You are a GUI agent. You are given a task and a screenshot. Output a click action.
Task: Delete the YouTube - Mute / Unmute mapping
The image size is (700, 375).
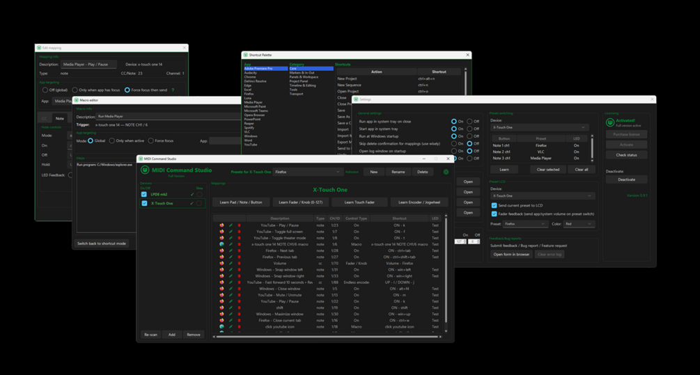[239, 295]
